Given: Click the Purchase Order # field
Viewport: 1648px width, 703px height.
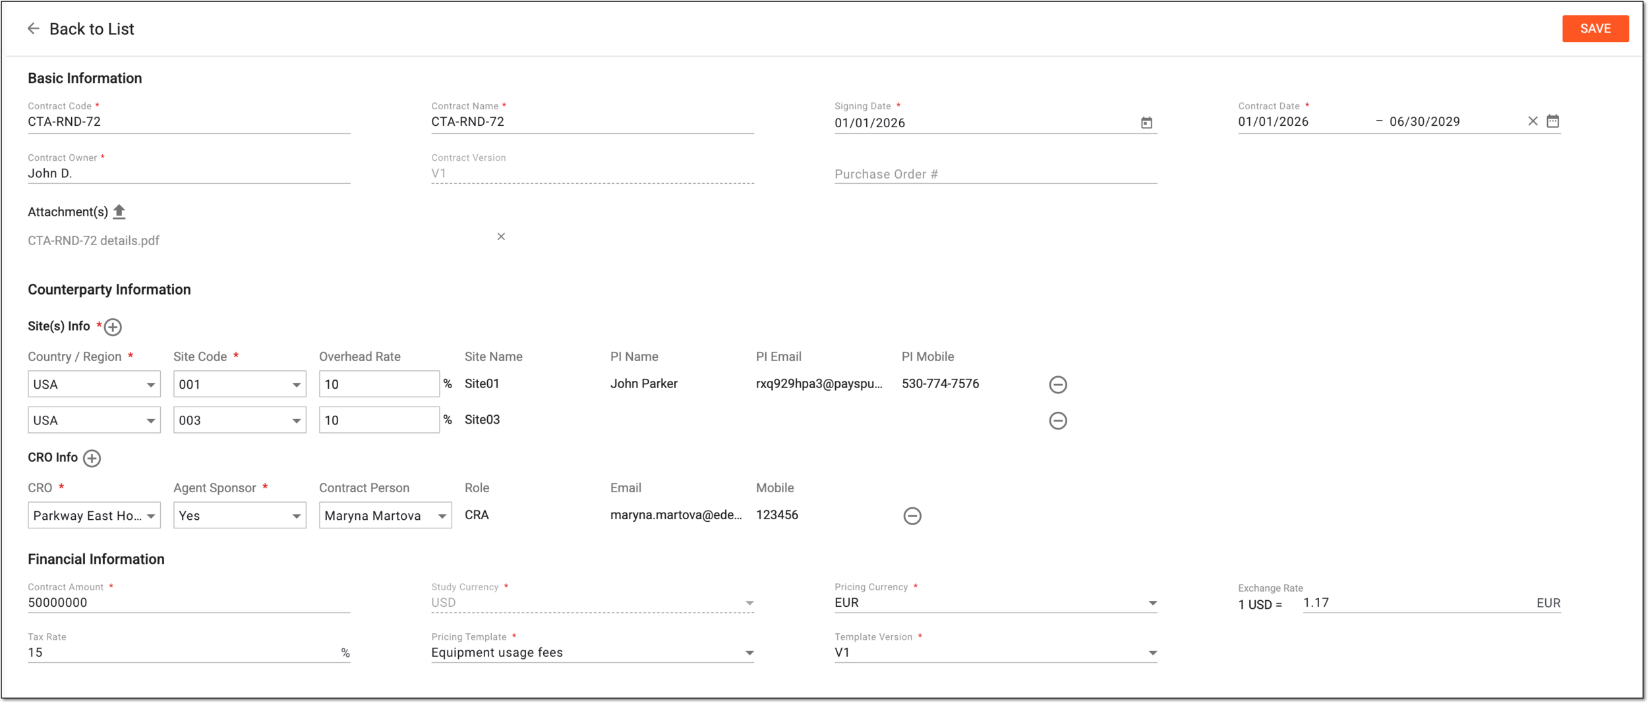Looking at the screenshot, I should click(995, 174).
